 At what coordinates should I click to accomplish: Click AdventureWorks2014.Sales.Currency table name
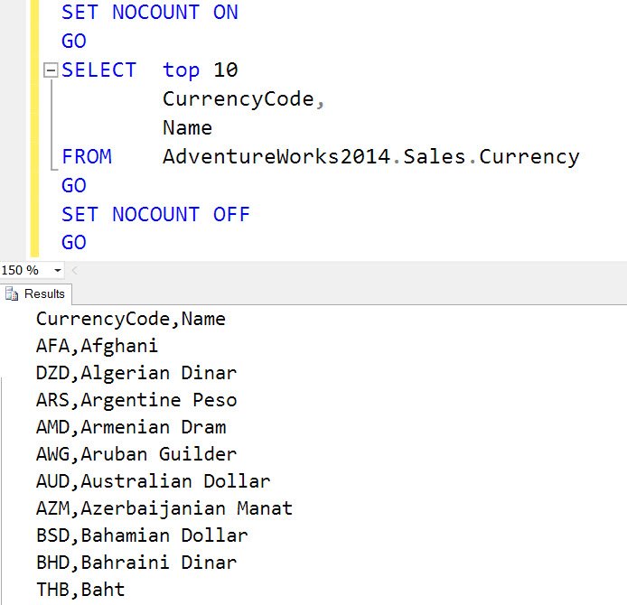[371, 156]
